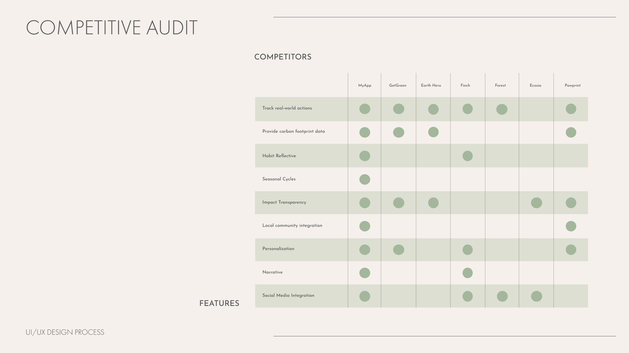Screen dimensions: 629x353
Task: Click Finch's Habit Reflective dot
Action: click(x=467, y=156)
